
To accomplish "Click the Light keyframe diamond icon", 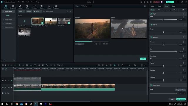I will [183, 14].
